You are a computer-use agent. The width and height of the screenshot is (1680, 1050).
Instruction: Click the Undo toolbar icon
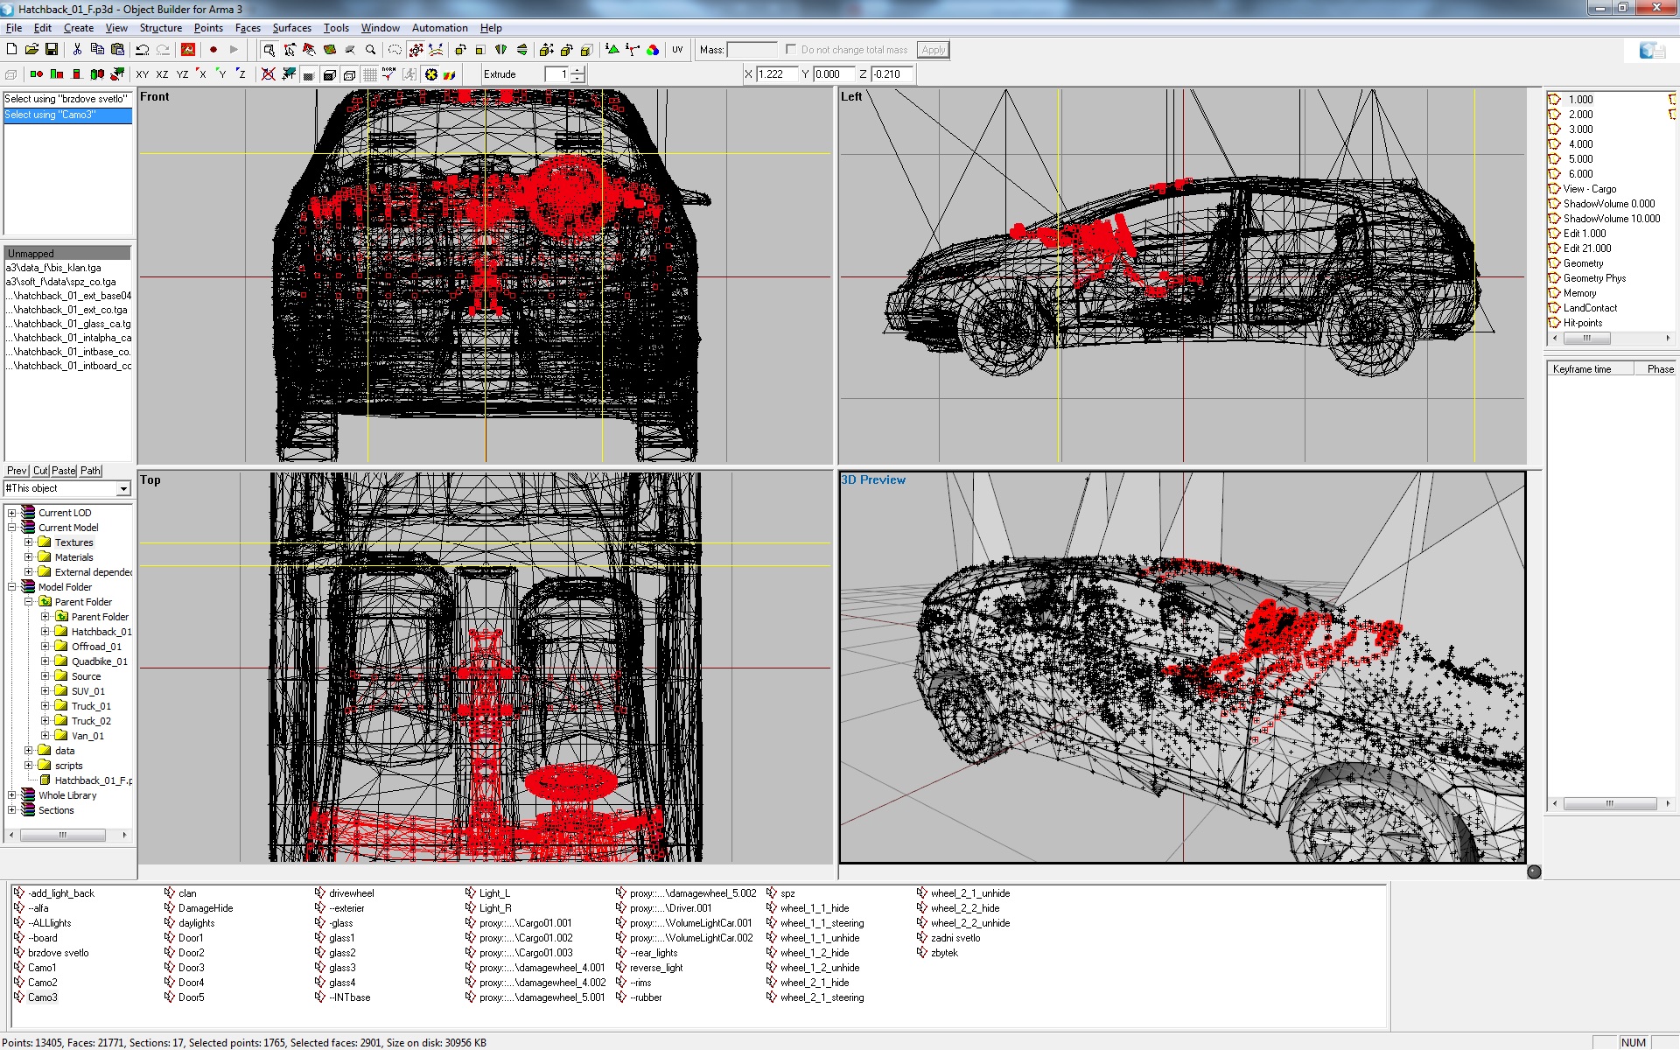click(143, 50)
